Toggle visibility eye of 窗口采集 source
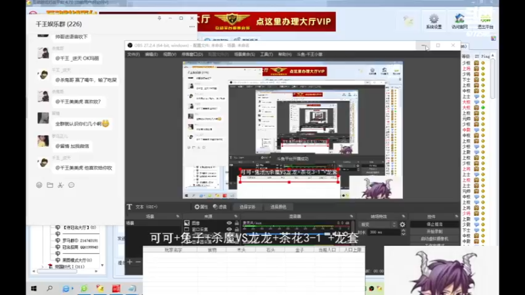 coord(229,229)
